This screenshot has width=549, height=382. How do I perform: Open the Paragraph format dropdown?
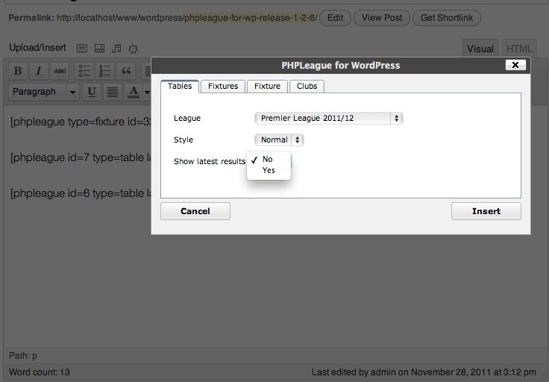pyautogui.click(x=44, y=92)
